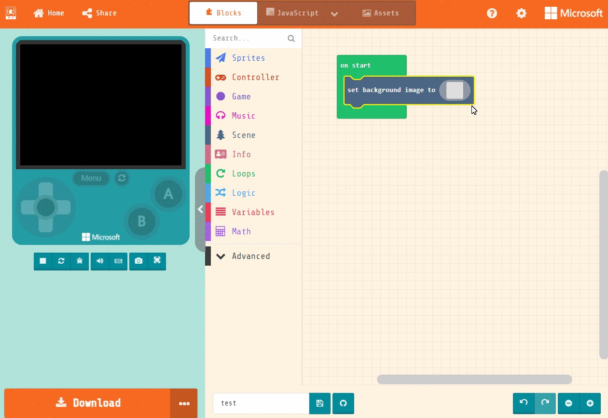Click the Microsoft logo in header
This screenshot has height=418, width=608.
pos(574,13)
